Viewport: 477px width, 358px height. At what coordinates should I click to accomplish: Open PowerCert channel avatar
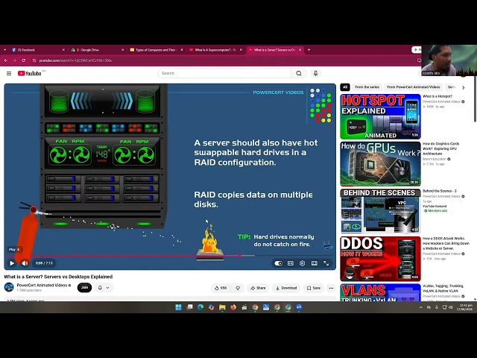(9, 287)
